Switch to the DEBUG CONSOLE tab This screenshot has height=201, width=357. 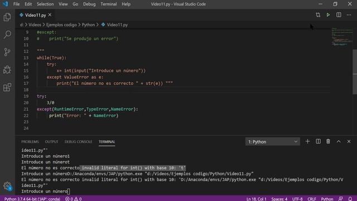78,142
